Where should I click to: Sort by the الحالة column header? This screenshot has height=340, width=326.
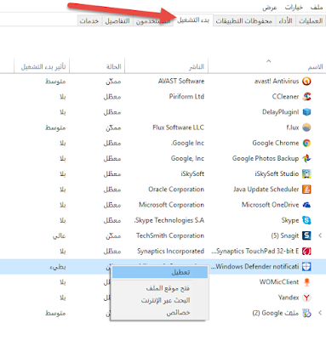coord(113,67)
